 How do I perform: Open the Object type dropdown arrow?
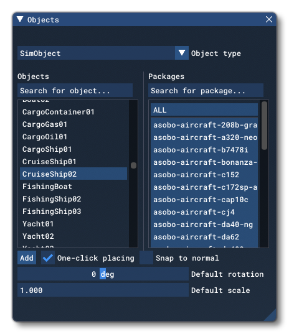click(182, 53)
